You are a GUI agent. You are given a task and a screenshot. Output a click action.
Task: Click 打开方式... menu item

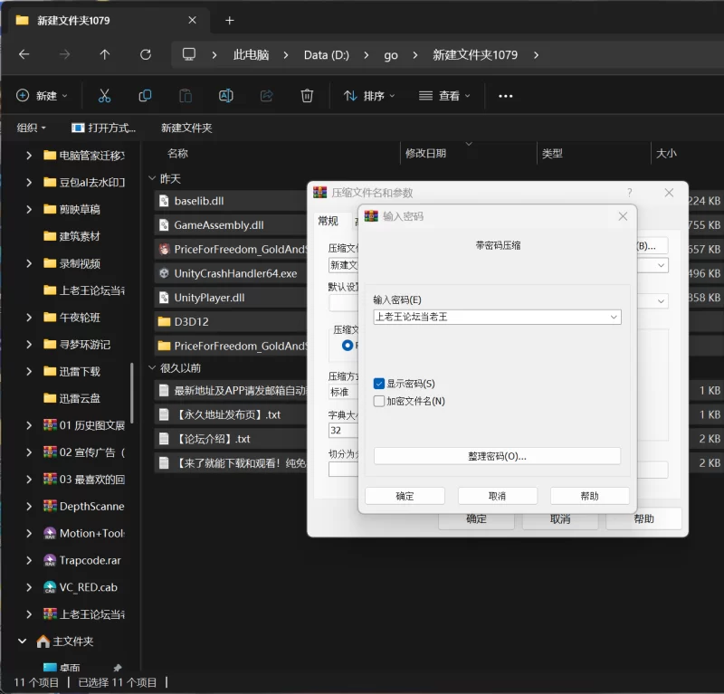pos(104,128)
